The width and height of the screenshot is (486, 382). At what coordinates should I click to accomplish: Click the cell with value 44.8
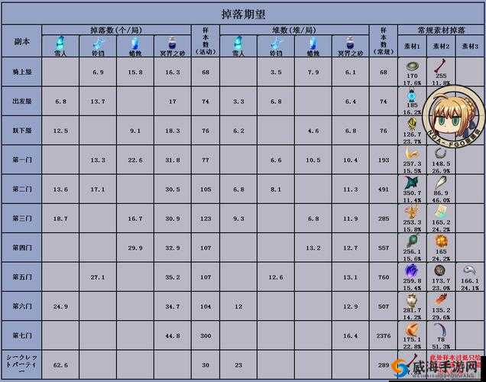173,336
